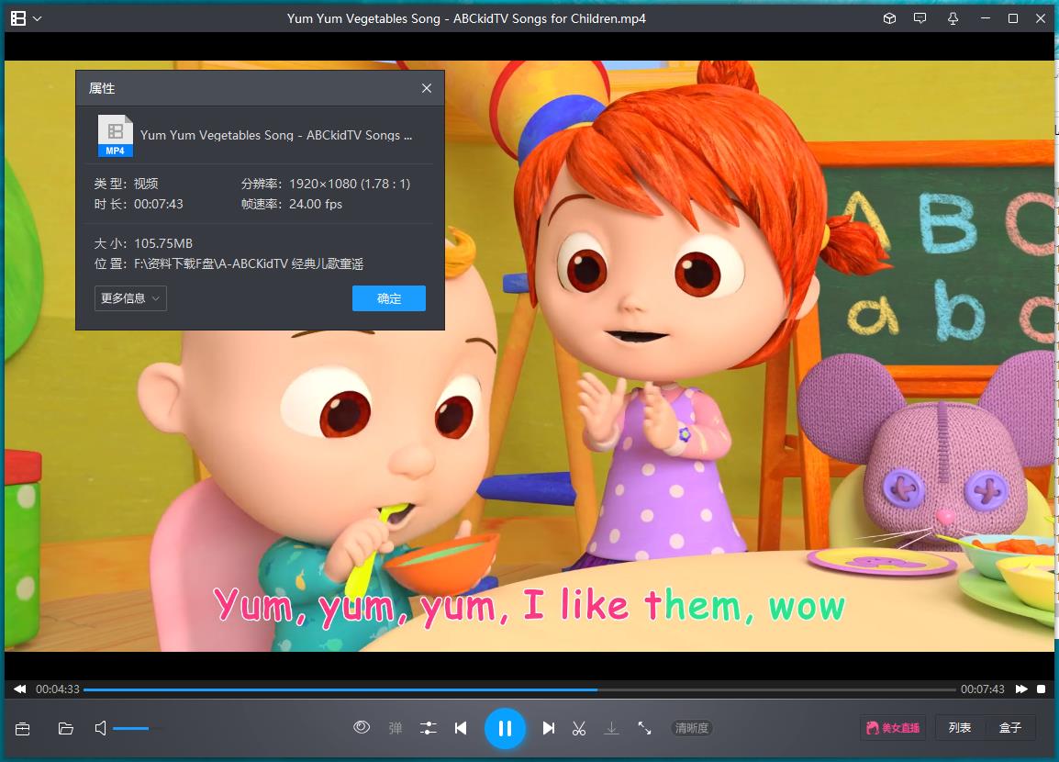Open the 3D box icon in title bar
The height and width of the screenshot is (762, 1059).
pos(889,18)
